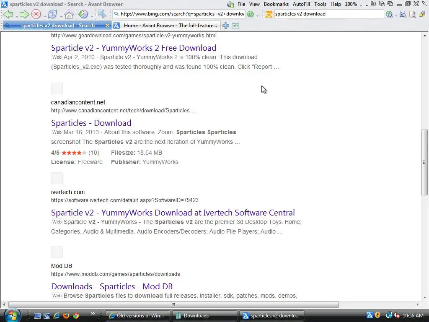The height and width of the screenshot is (322, 429).
Task: Switch to Downloads taskbar window
Action: [x=204, y=316]
